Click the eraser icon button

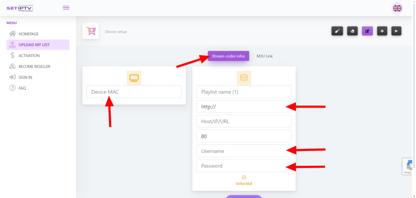[x=352, y=31]
